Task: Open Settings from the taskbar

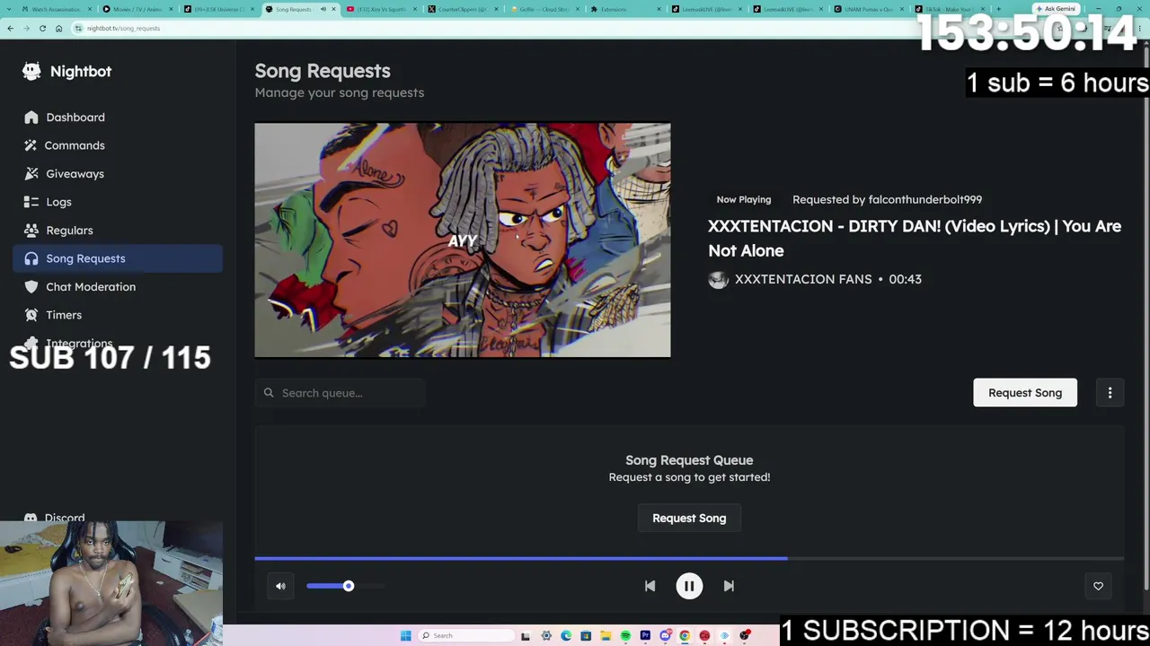Action: coord(546,636)
